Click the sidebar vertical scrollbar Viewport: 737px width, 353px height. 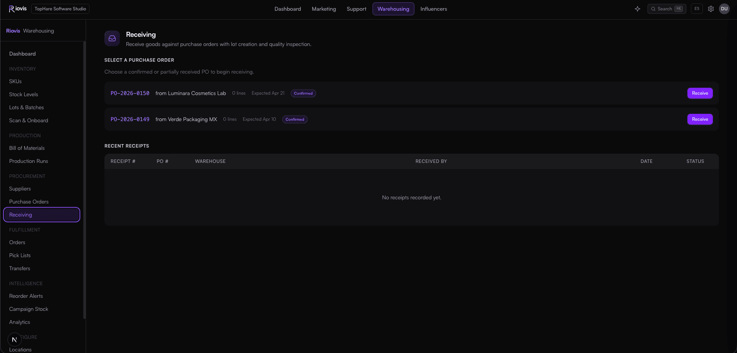pos(84,180)
